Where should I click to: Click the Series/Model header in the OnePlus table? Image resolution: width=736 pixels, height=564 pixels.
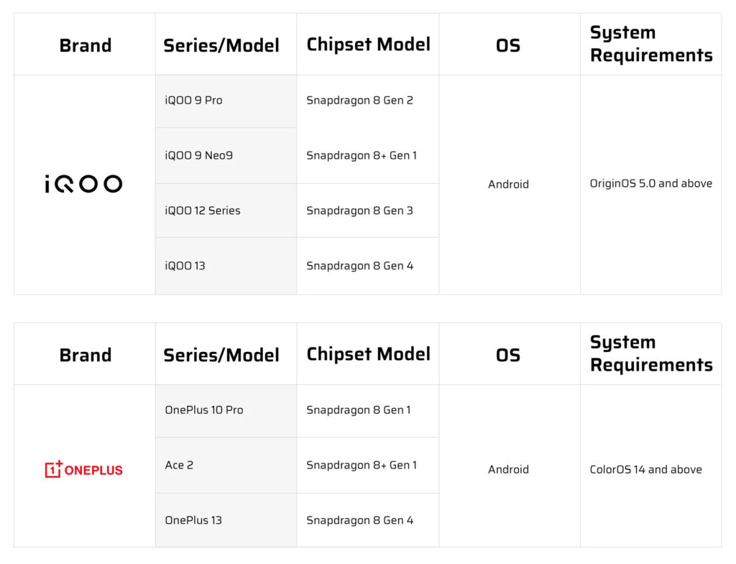tap(221, 355)
